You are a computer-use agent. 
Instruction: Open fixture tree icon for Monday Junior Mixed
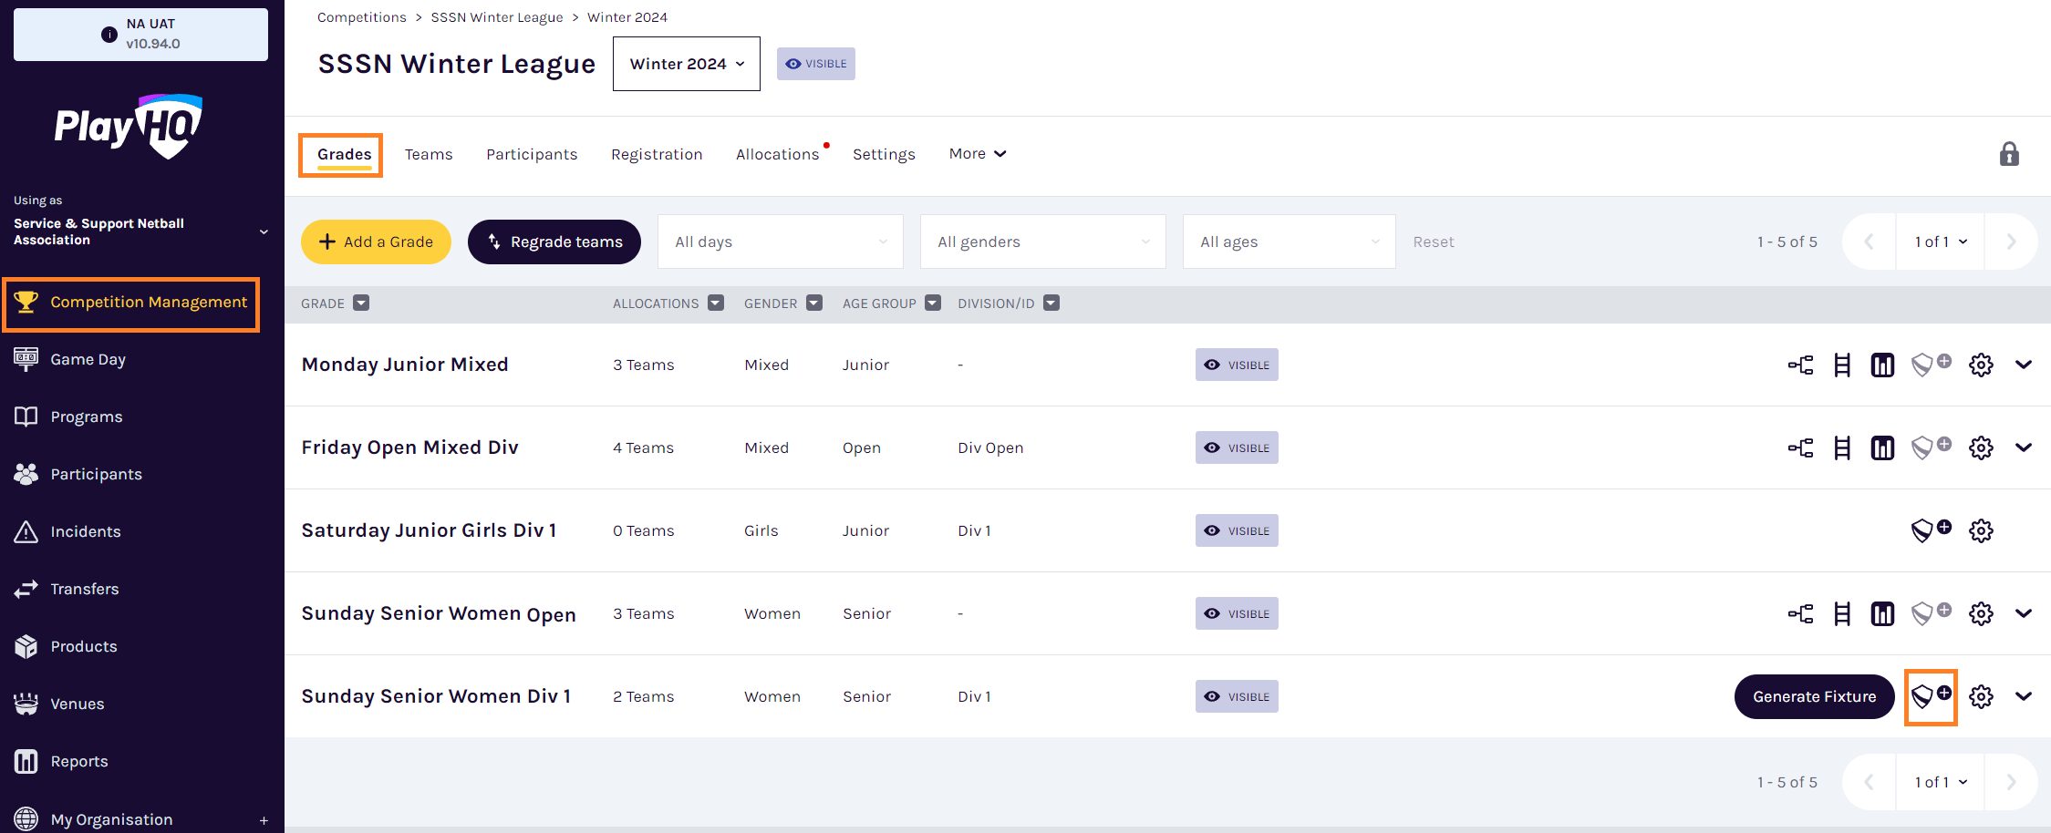point(1800,365)
